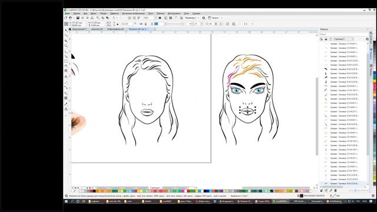Click the taskbar search icon
Viewport: 377px width, 212px height.
pos(72,201)
